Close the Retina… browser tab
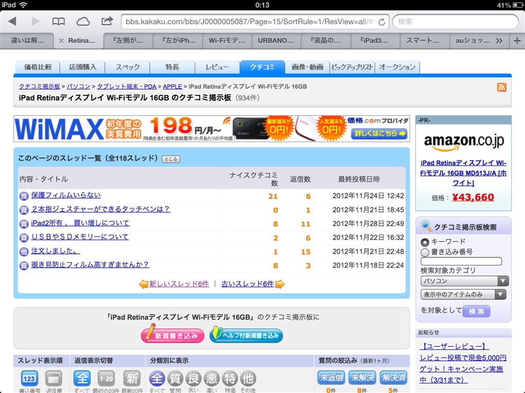This screenshot has height=393, width=525. (x=61, y=41)
